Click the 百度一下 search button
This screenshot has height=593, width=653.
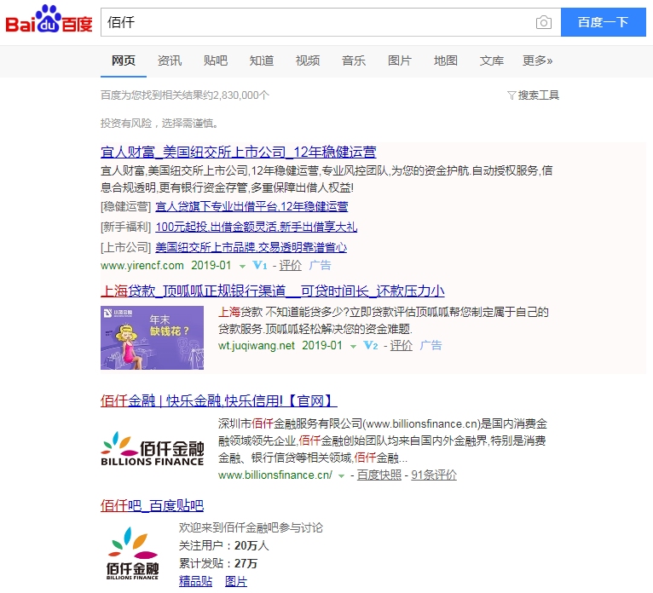point(604,22)
